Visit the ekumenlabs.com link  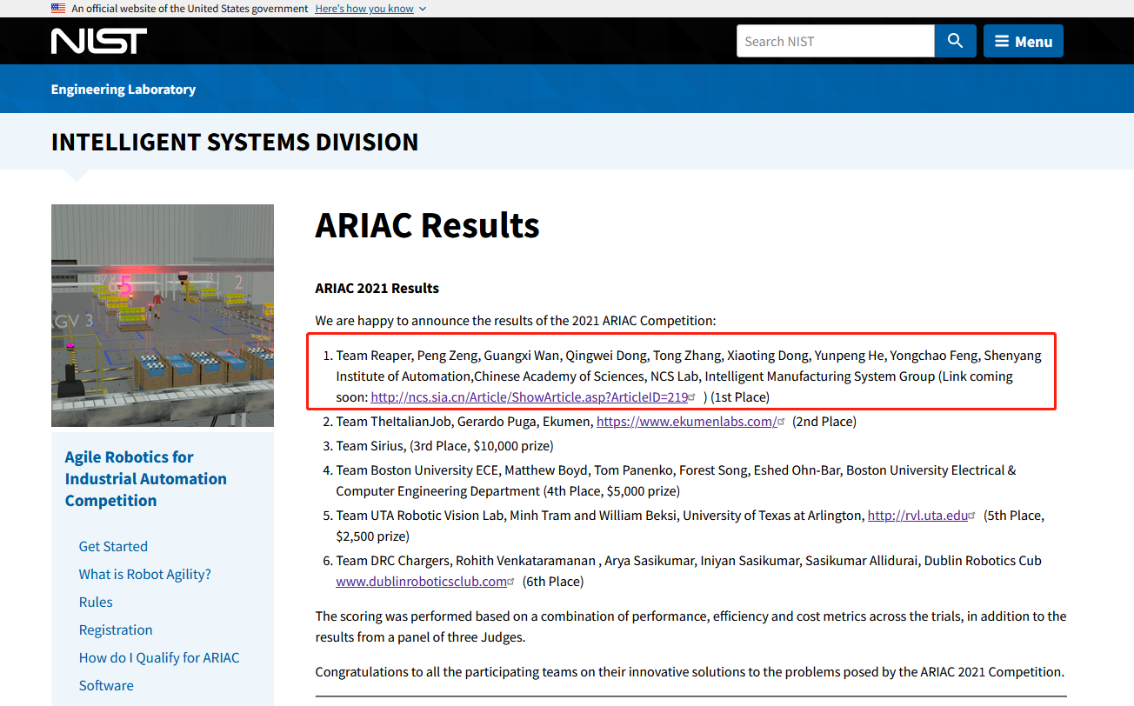coord(686,422)
